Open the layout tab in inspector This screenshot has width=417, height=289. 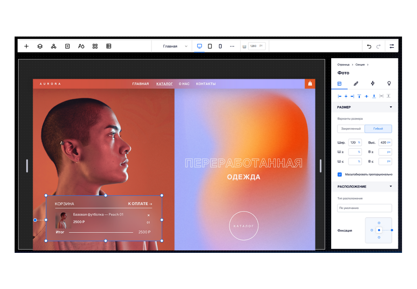(339, 84)
